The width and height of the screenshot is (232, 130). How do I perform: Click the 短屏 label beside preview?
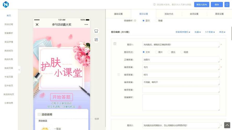coord(97,119)
